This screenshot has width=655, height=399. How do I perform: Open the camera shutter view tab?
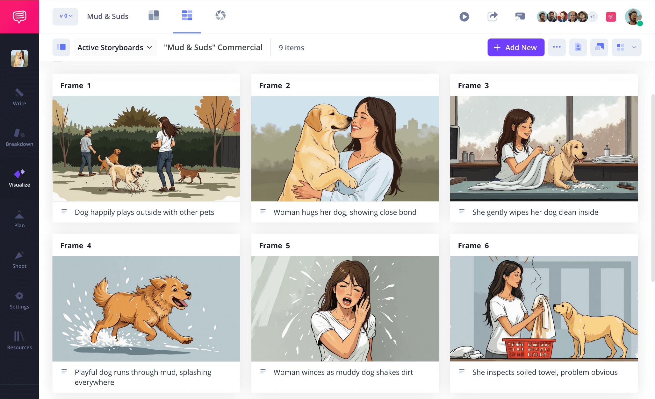point(220,15)
